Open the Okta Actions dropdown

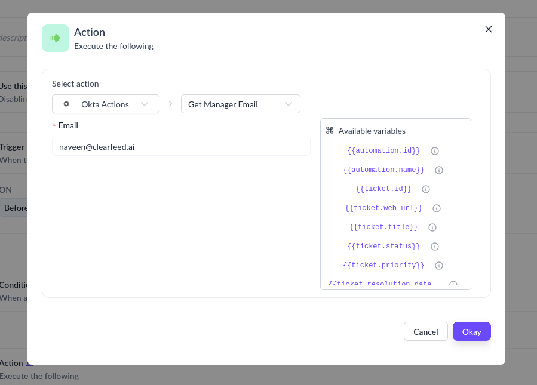point(106,103)
